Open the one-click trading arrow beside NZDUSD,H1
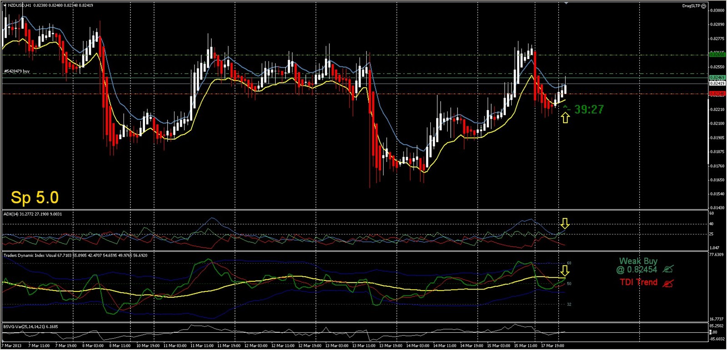Screen dimensions: 727x350 (x=5, y=5)
